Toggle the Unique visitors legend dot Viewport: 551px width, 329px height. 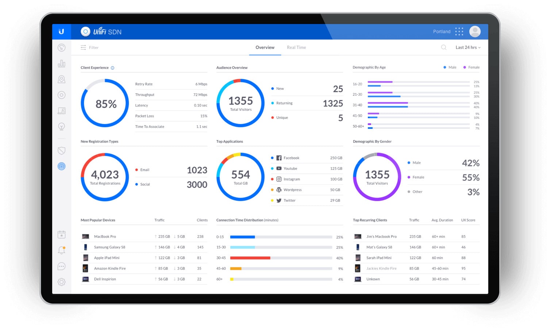[273, 117]
